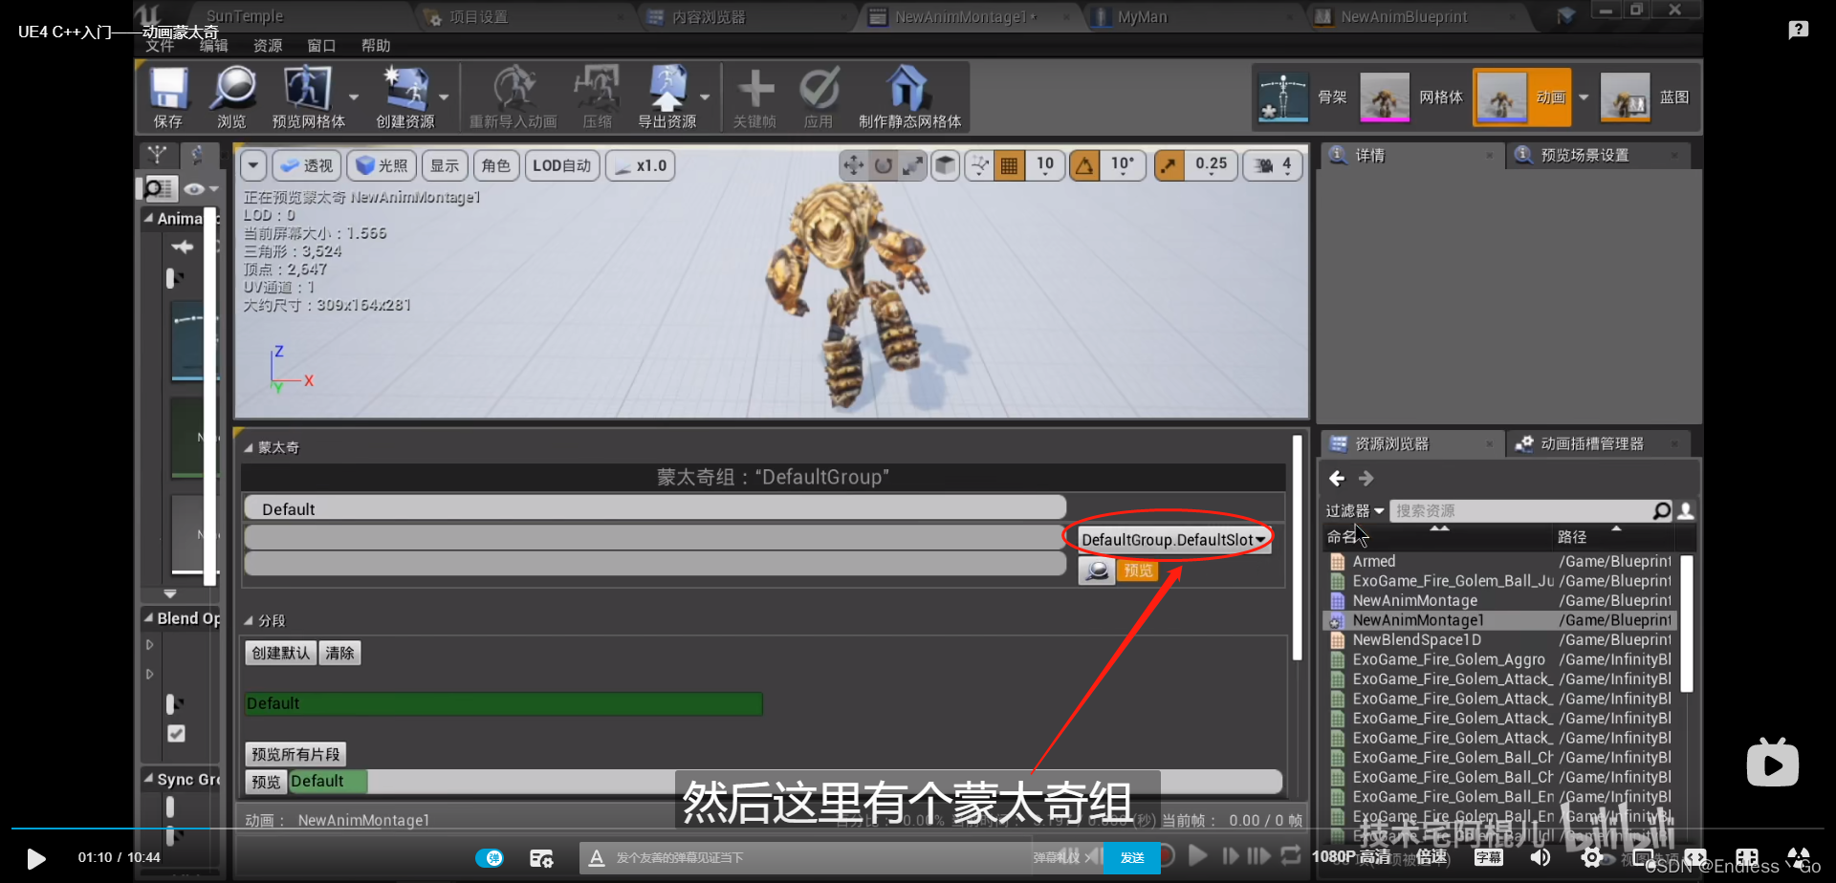Click 预览所有片段 button
The height and width of the screenshot is (883, 1836).
(295, 754)
